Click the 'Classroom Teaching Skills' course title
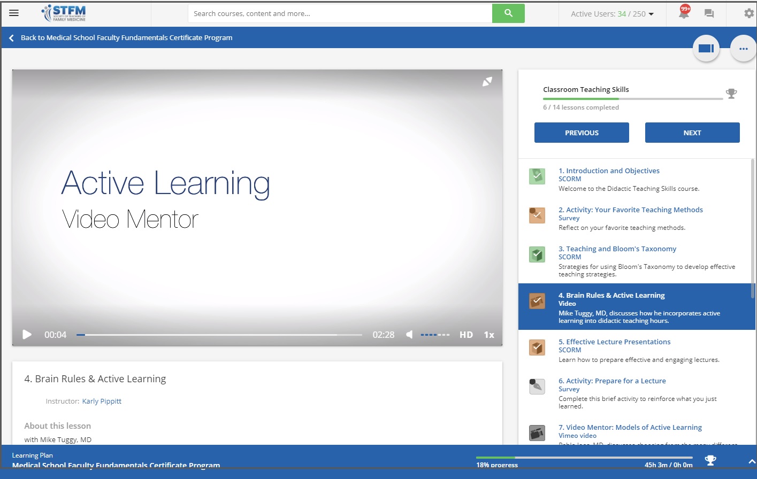Screen dimensions: 757x479 pyautogui.click(x=586, y=90)
